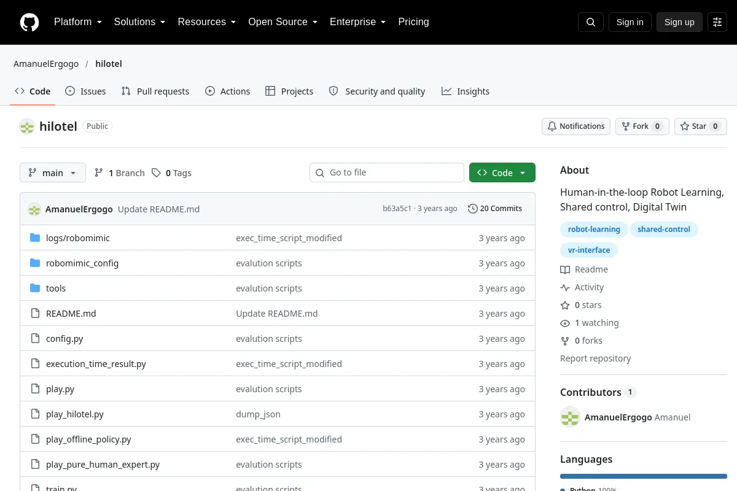Open the 'Update README.md' latest commit message
The image size is (737, 491).
158,209
